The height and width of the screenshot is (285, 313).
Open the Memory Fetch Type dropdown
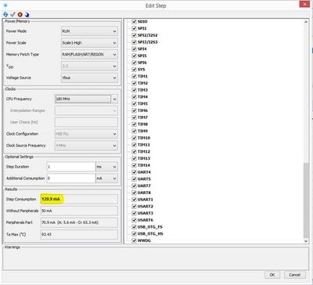(89, 55)
